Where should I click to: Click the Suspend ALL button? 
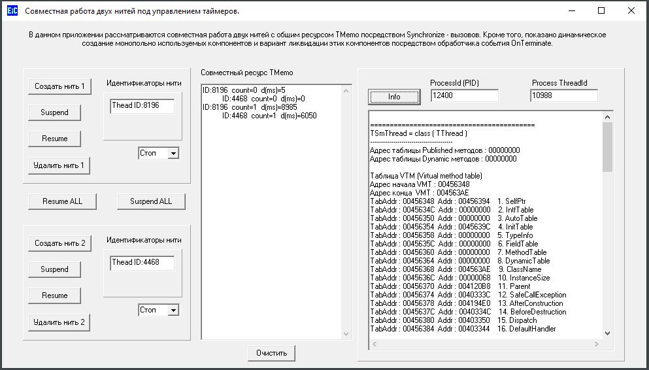click(x=151, y=201)
